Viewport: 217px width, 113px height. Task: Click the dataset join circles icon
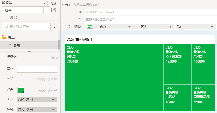click(54, 3)
